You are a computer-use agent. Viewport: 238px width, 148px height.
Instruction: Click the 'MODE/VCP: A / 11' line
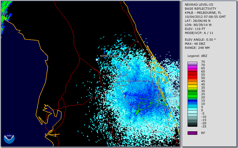coord(199,33)
